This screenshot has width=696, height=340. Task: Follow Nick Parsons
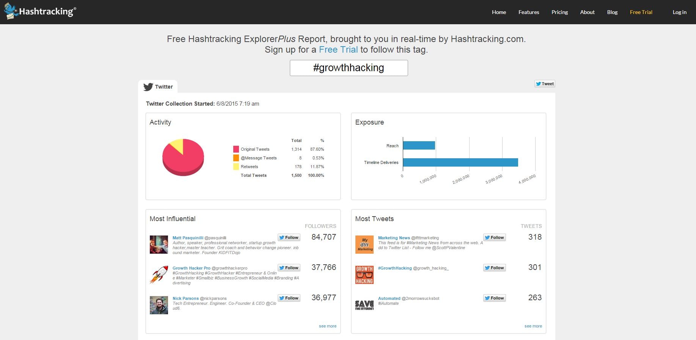tap(289, 298)
